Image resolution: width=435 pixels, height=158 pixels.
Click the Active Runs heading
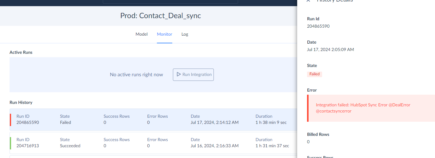[x=21, y=52]
